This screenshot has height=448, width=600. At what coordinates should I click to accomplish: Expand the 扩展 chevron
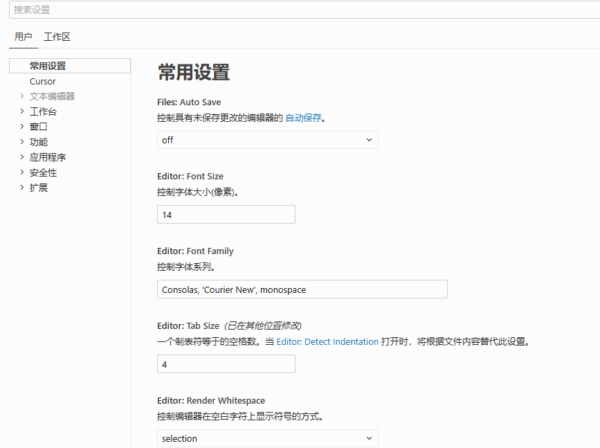(22, 188)
